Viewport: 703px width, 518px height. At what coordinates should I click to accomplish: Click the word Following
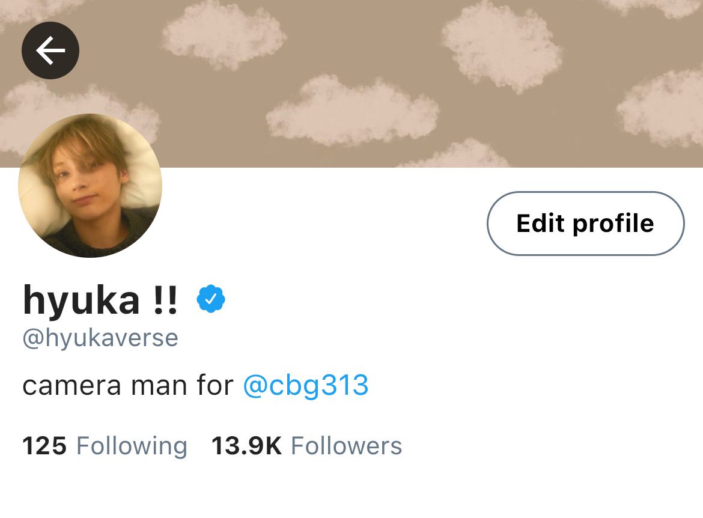pyautogui.click(x=132, y=446)
